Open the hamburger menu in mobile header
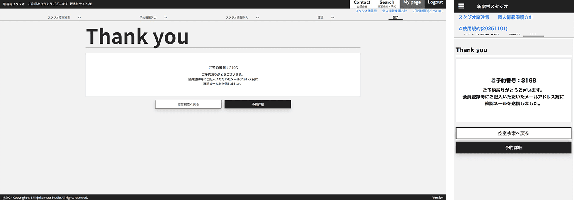The width and height of the screenshot is (574, 200). point(461,6)
